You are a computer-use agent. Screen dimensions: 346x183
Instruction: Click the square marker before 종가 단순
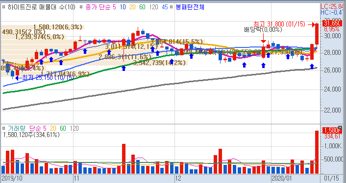click(81, 7)
